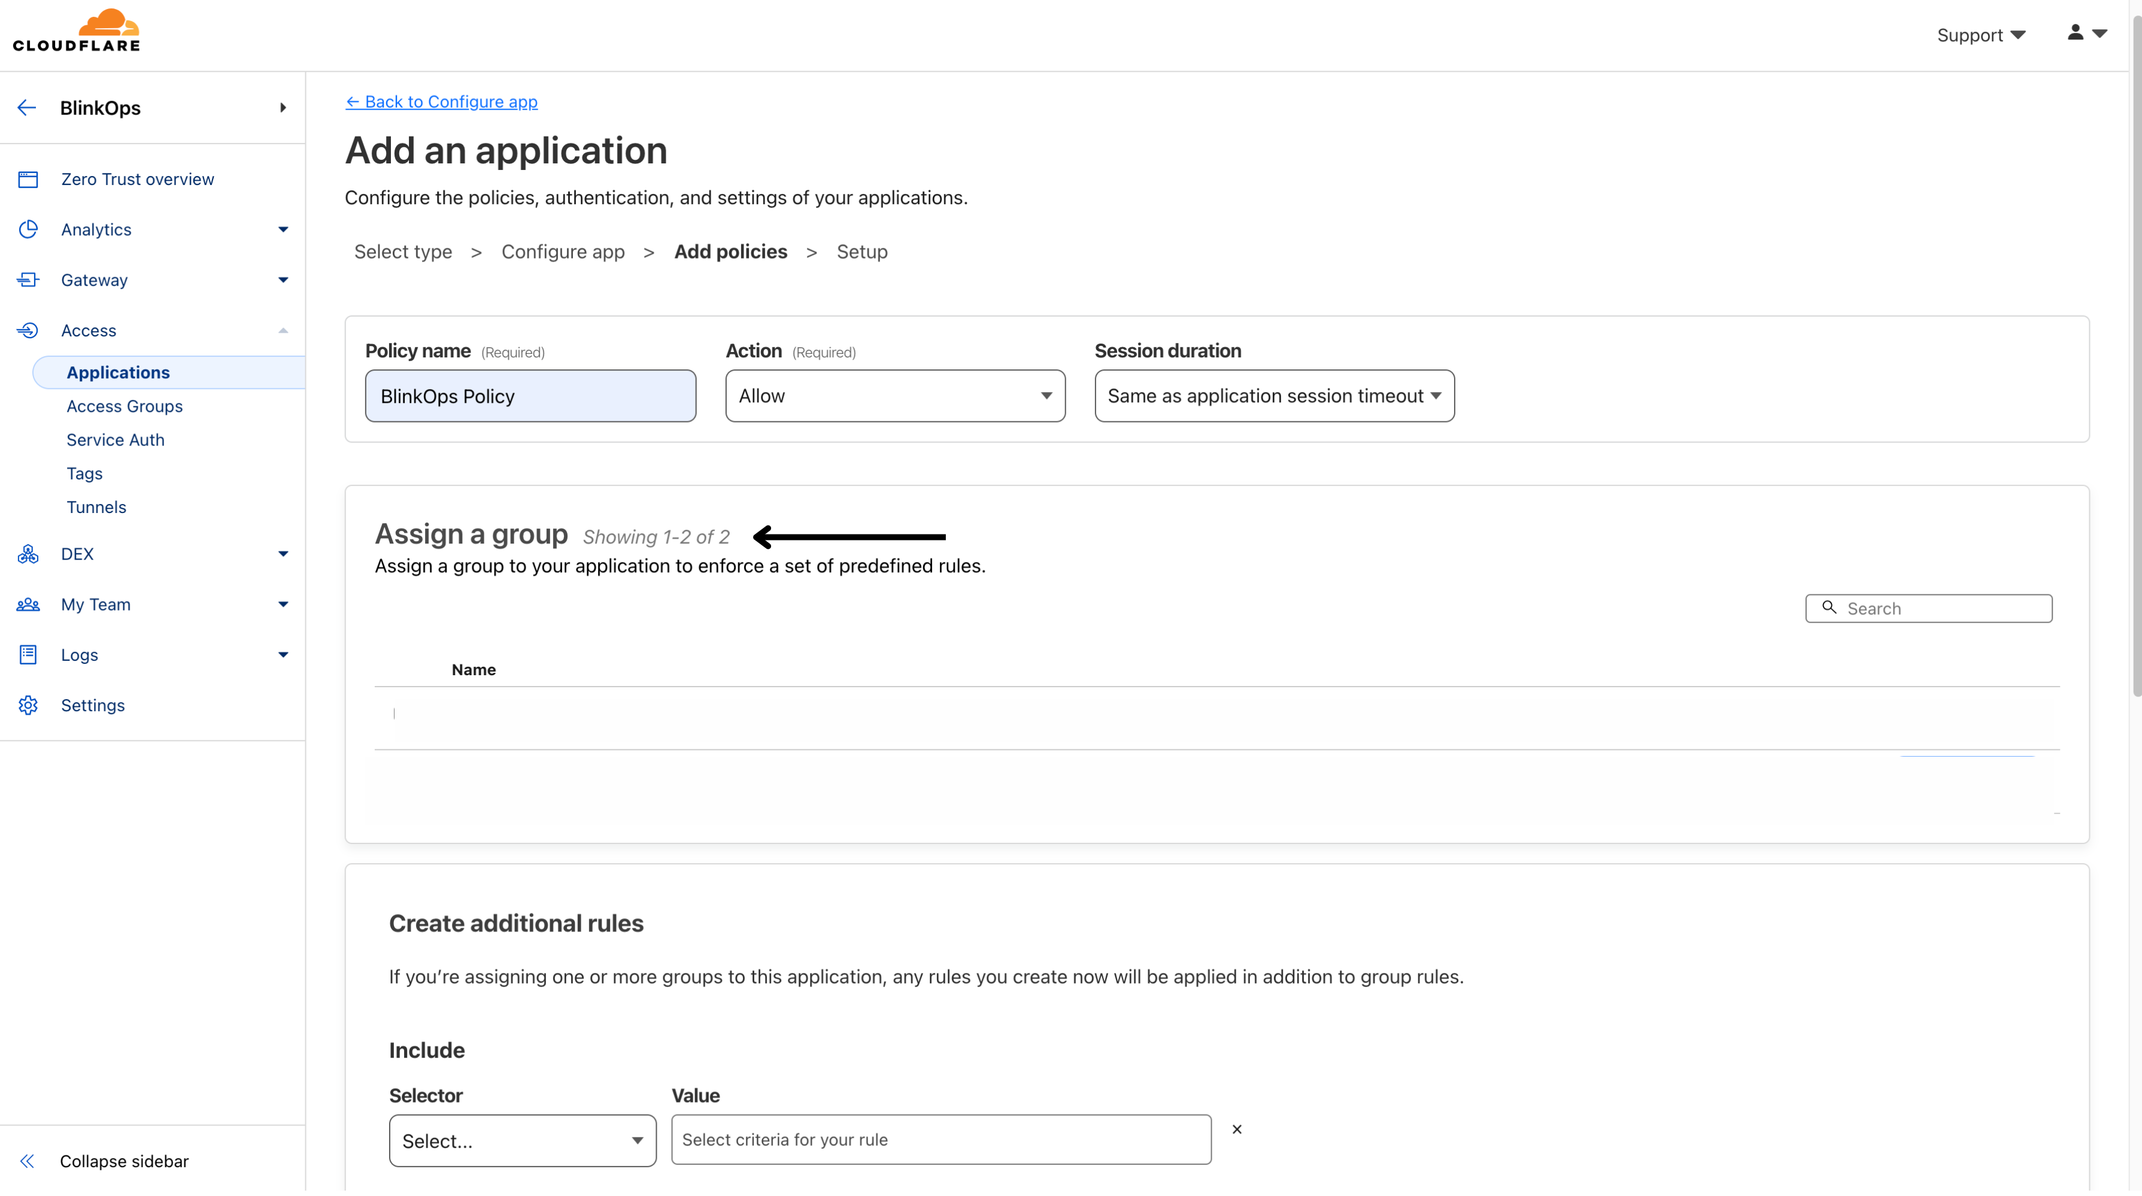Click the Cloudflare logo

(77, 31)
